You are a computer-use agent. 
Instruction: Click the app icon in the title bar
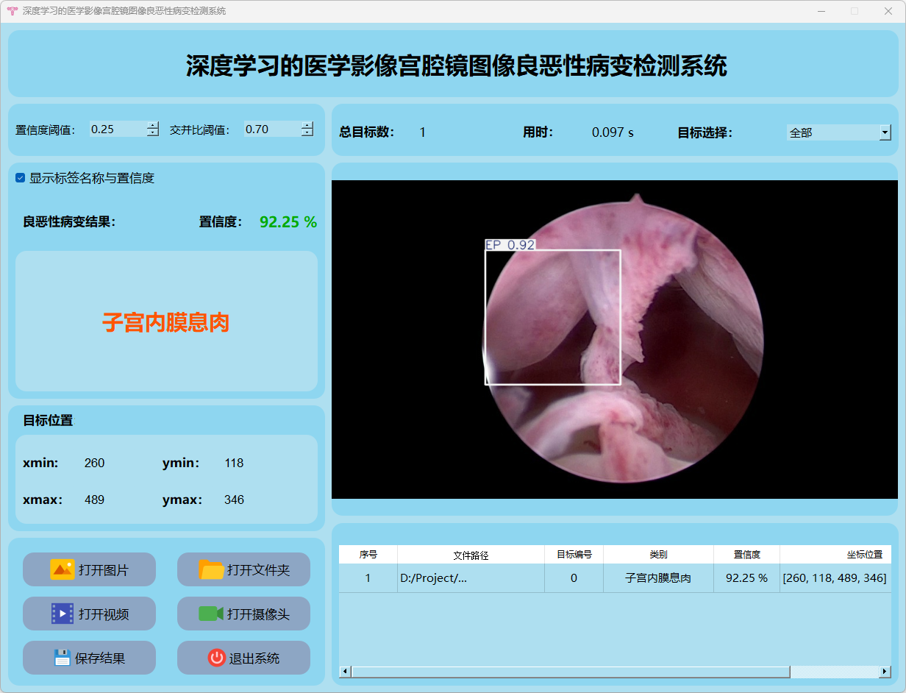point(12,11)
